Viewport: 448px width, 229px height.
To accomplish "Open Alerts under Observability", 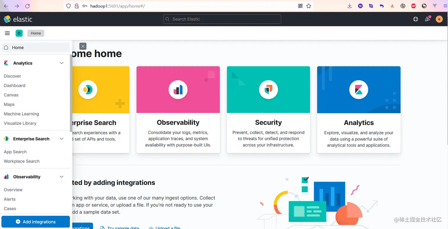I will (10, 199).
